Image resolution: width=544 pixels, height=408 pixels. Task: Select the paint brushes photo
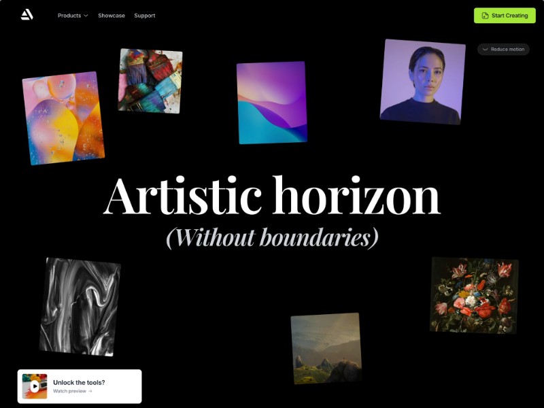point(150,81)
